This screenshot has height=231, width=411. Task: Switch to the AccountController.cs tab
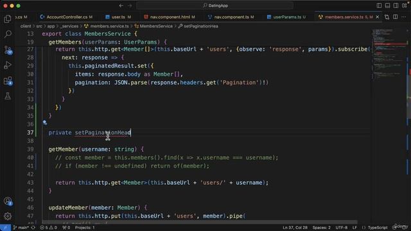click(x=66, y=17)
